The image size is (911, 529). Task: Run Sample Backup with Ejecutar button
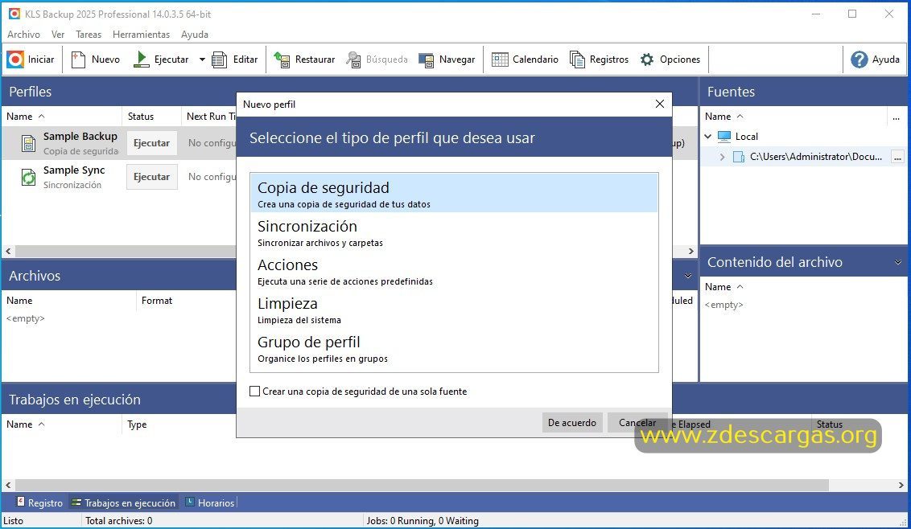click(151, 143)
